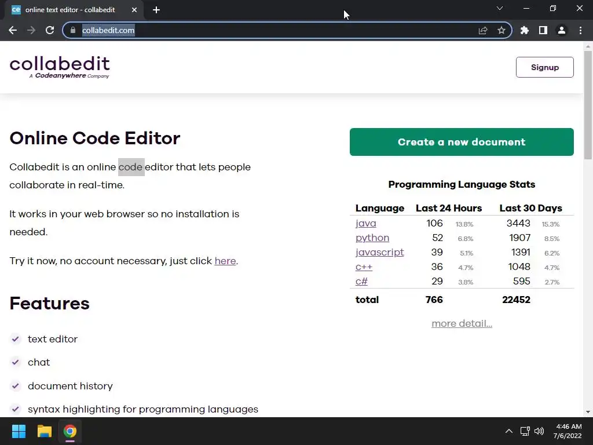Click the scrollbar up arrow
593x445 pixels.
pyautogui.click(x=588, y=46)
